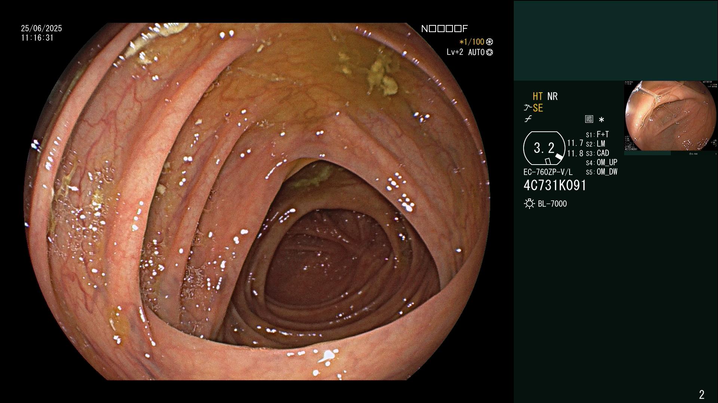Screen dimensions: 718x403
Task: Click the asterisk icon beside the sliders
Action: [601, 120]
